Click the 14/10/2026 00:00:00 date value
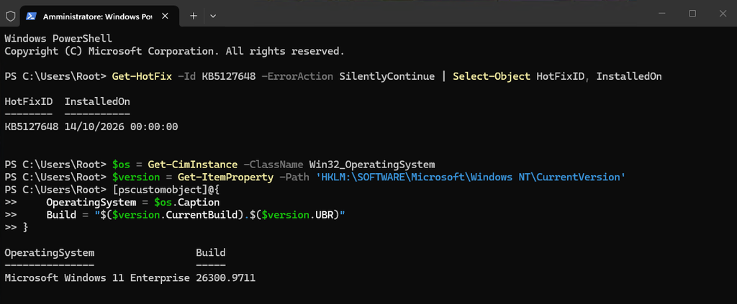Screen dimensions: 737x304 pyautogui.click(x=121, y=127)
